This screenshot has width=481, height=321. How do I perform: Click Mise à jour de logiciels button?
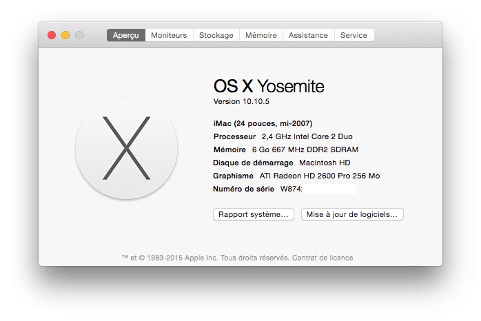[x=352, y=214]
